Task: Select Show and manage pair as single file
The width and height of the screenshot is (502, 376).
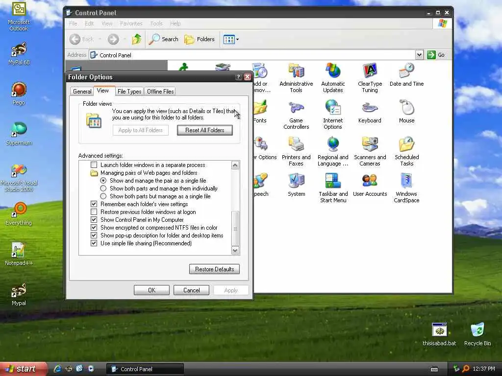Action: click(x=103, y=181)
